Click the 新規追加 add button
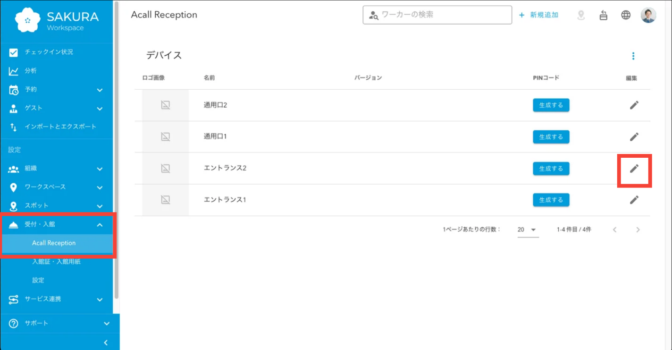The height and width of the screenshot is (350, 672). (x=538, y=15)
